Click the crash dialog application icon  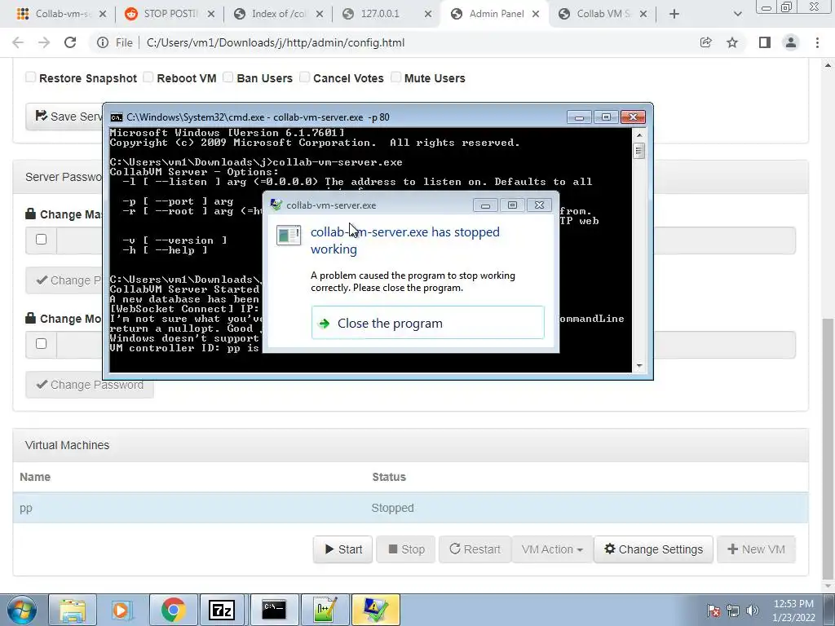pyautogui.click(x=289, y=235)
